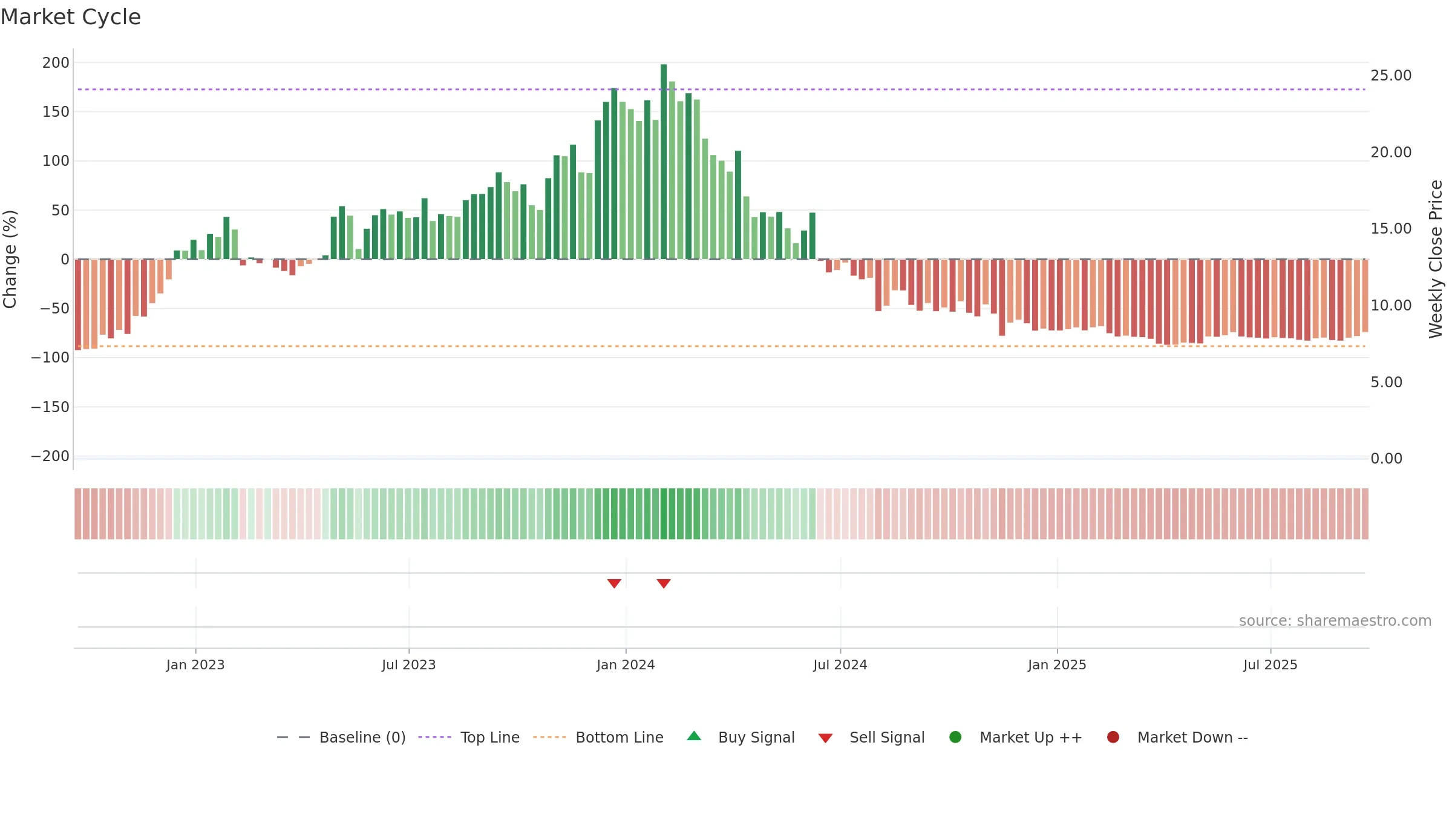
Task: Click the darkest green heatmap cell under peak
Action: 664,514
